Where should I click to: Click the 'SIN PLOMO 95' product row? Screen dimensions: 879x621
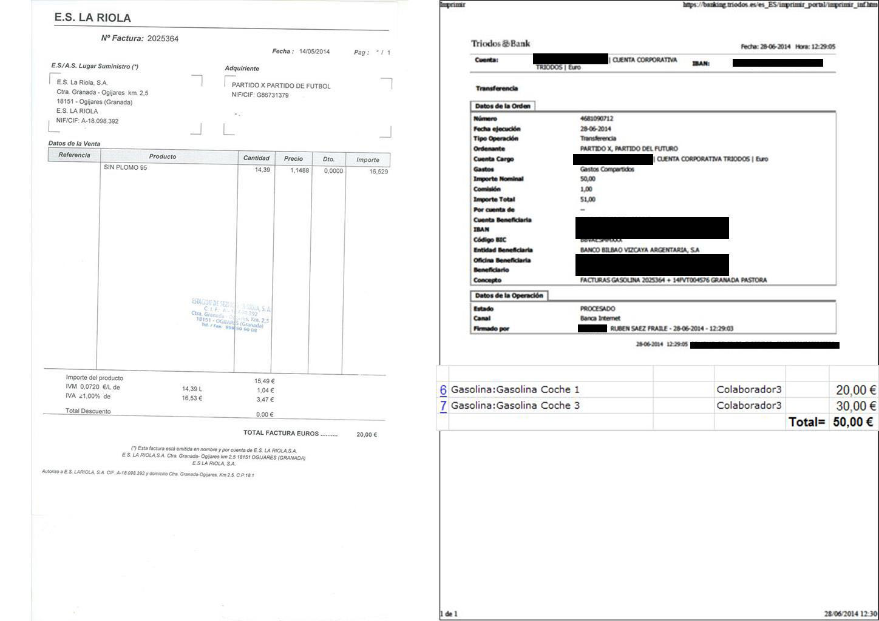click(126, 167)
